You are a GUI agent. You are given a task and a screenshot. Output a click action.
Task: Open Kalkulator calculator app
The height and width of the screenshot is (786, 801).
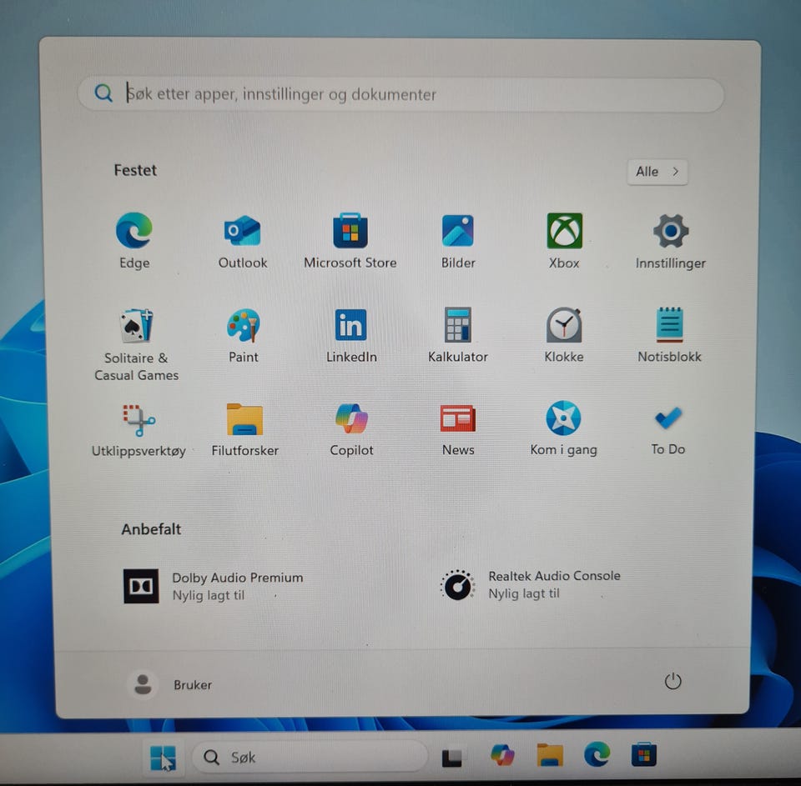tap(458, 335)
